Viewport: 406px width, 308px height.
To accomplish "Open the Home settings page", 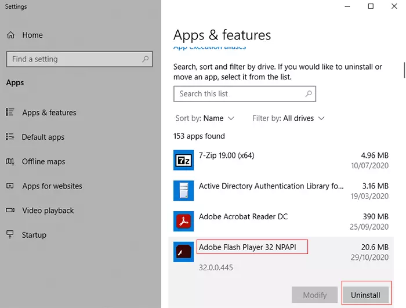I will pos(32,35).
